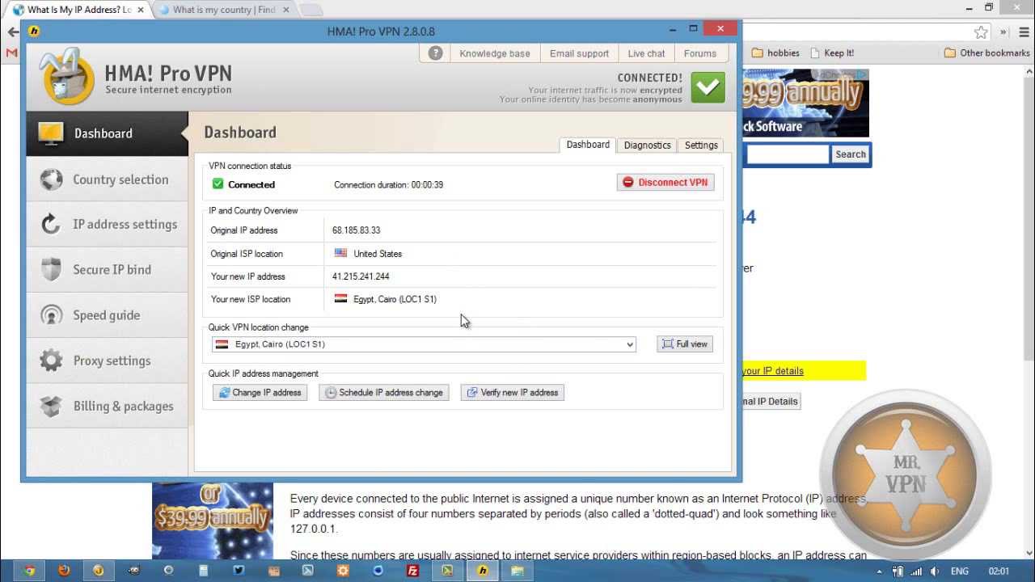Open the Dashboard sidebar section
The width and height of the screenshot is (1035, 582).
pyautogui.click(x=107, y=133)
